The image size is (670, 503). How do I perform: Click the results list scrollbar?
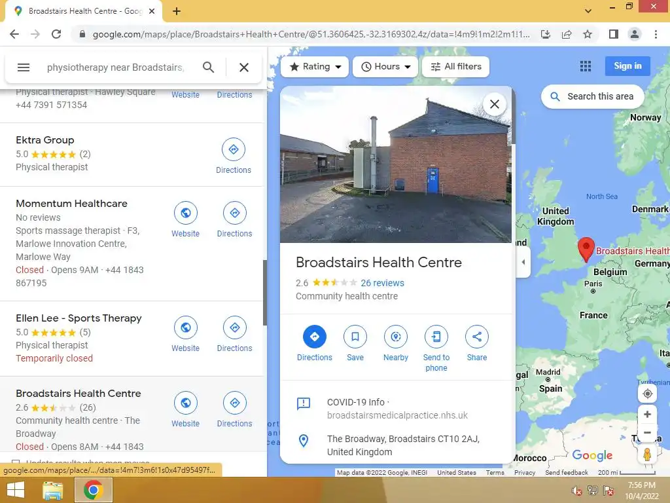click(264, 293)
